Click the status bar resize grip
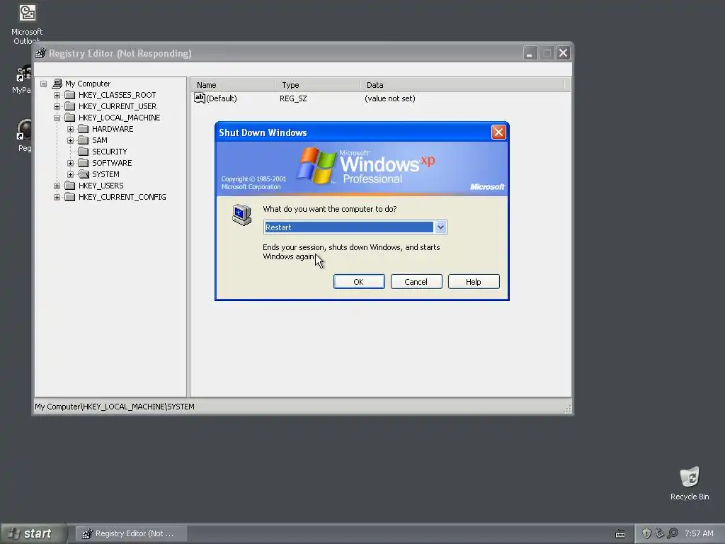 point(567,409)
